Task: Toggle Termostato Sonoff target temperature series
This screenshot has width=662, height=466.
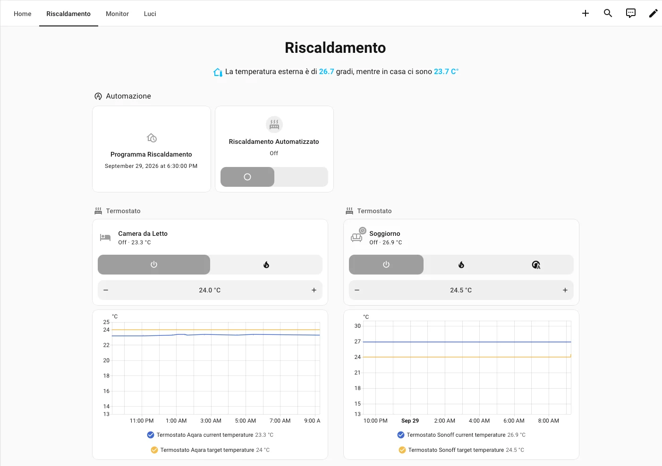Action: [x=461, y=450]
